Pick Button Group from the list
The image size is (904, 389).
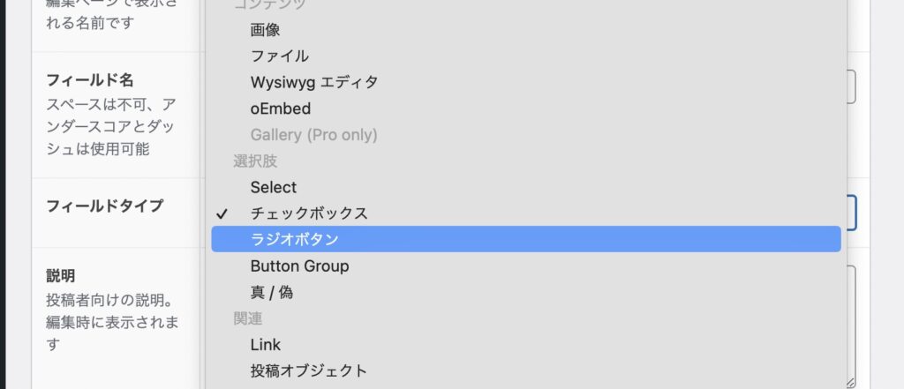pyautogui.click(x=299, y=266)
